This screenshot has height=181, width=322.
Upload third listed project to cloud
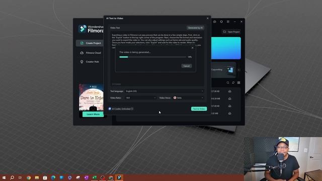[229, 106]
